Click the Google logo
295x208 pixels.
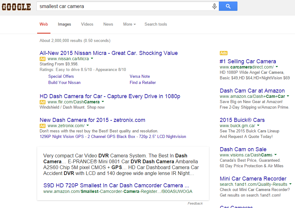[16, 7]
